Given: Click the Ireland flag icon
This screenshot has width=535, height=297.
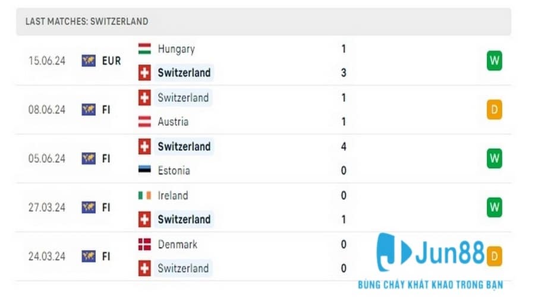Looking at the screenshot, I should click(144, 195).
